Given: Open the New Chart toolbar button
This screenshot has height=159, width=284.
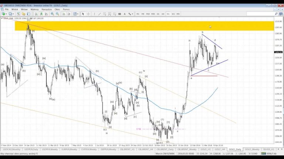Looking at the screenshot, I should 3,14.
